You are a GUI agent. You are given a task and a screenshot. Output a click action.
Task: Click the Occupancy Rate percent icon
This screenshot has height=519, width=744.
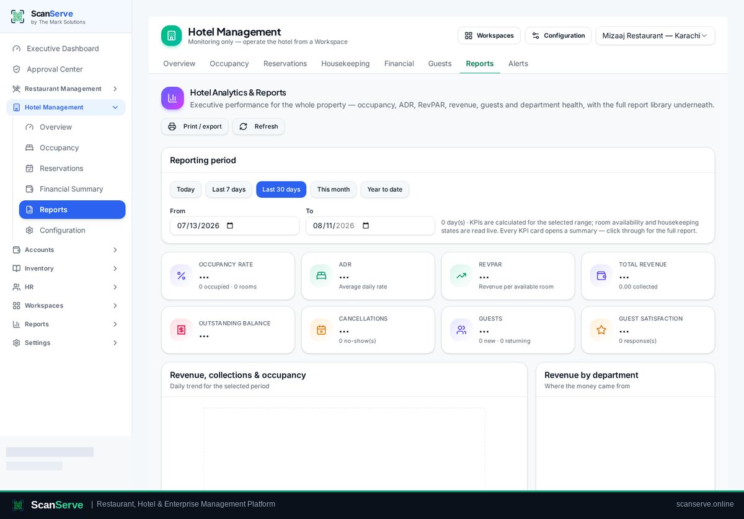pos(181,275)
